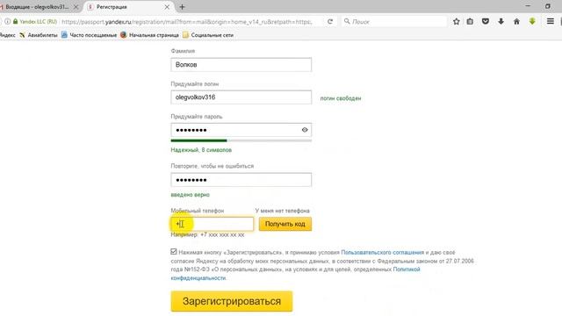The height and width of the screenshot is (316, 562).
Task: Click the 'введено верно' confirmation text
Action: pyautogui.click(x=191, y=195)
